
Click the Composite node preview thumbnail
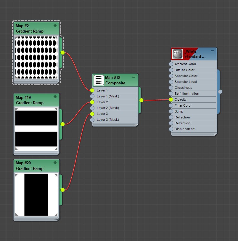pyautogui.click(x=99, y=80)
